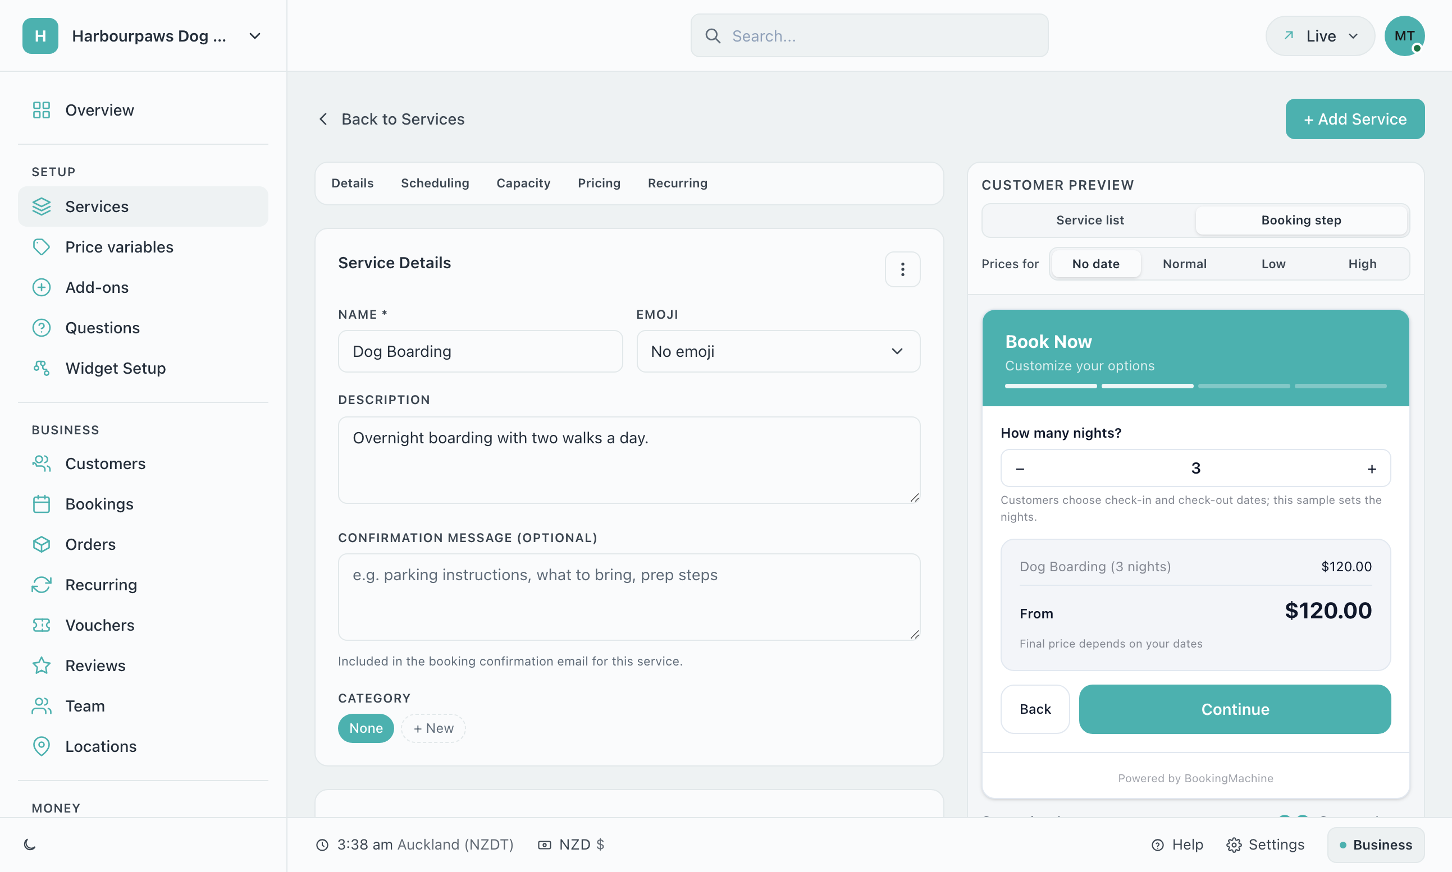Click the Services layers icon
This screenshot has width=1452, height=872.
41,206
